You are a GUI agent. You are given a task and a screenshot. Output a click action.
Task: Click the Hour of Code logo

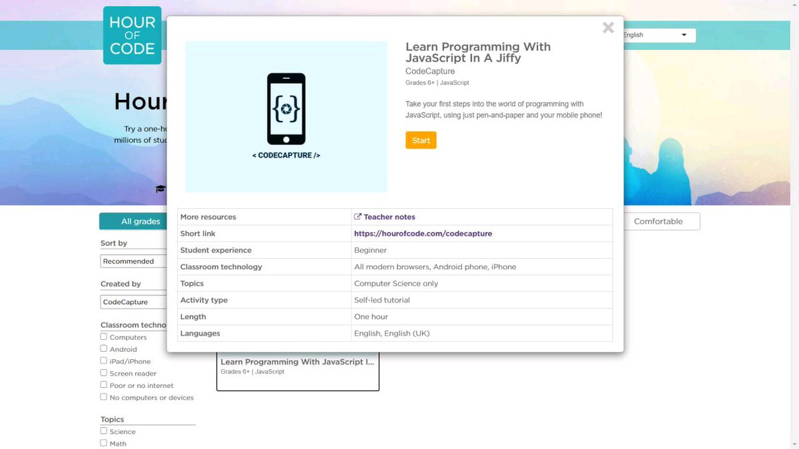click(x=132, y=35)
